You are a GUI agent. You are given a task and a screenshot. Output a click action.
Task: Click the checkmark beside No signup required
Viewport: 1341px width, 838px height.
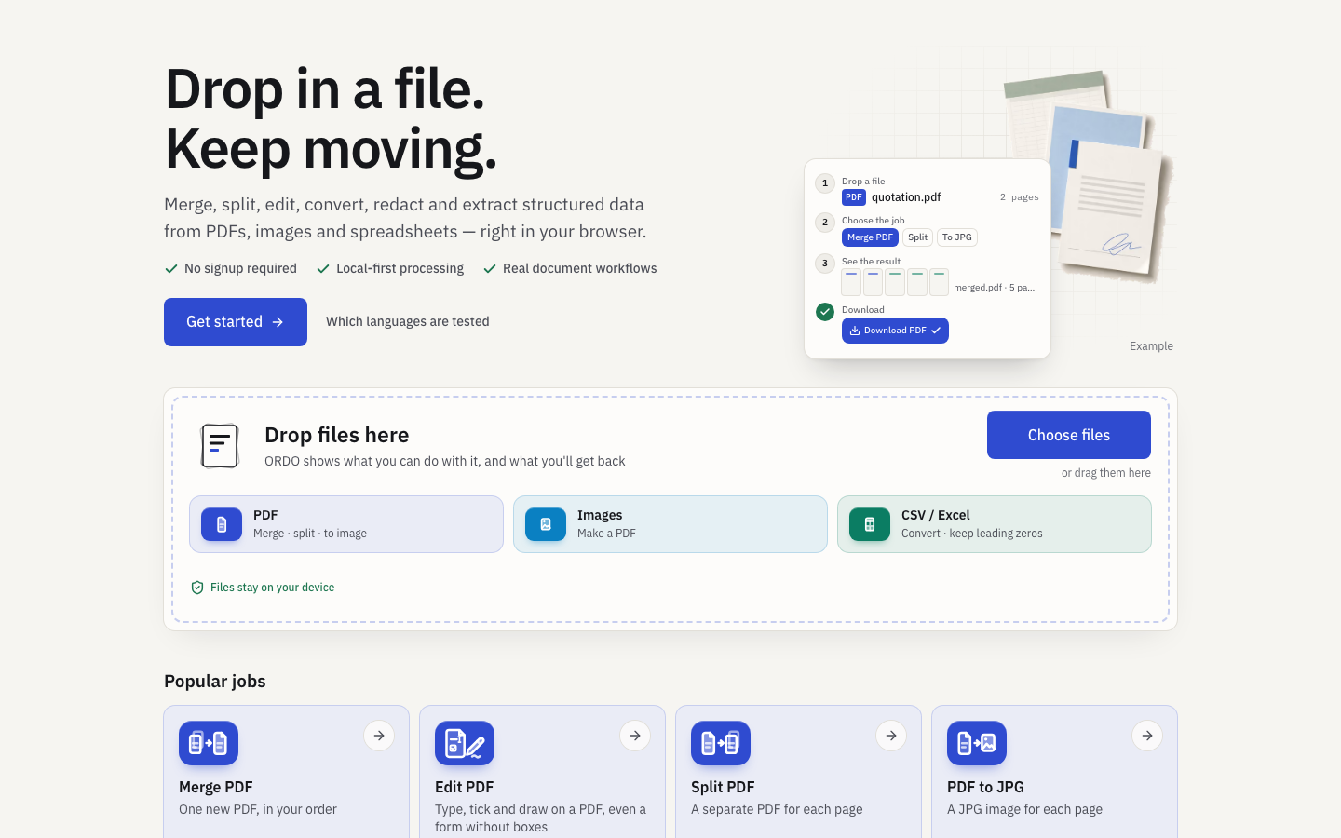click(x=171, y=269)
